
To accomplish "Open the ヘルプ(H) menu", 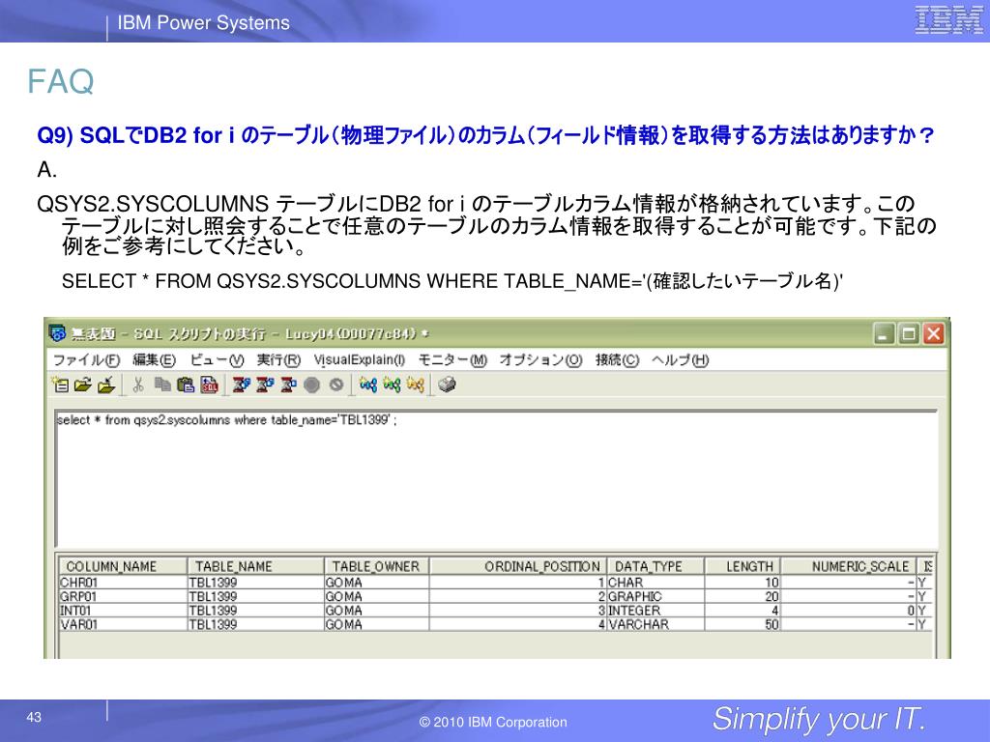I will 681,359.
